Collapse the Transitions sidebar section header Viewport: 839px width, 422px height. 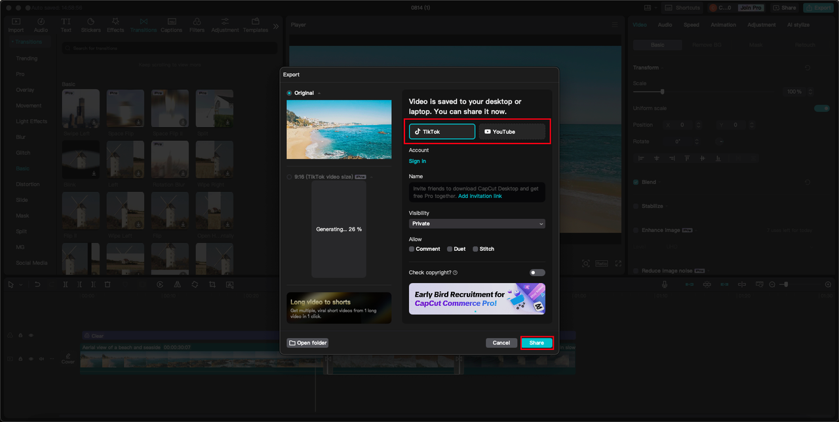tap(29, 42)
